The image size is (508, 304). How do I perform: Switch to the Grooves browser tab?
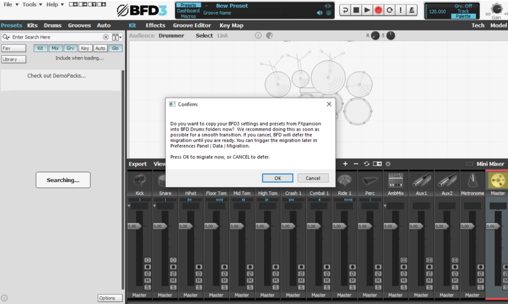79,25
